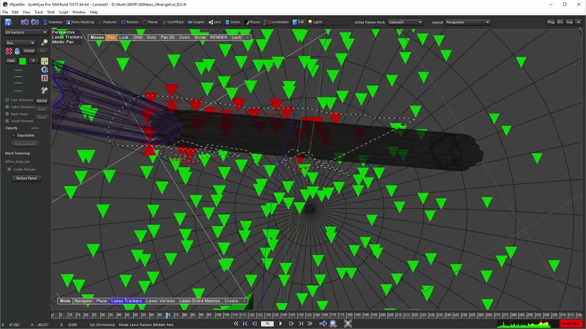Select the 3-D room button
Screen dimensions: 586x329
[x=298, y=22]
